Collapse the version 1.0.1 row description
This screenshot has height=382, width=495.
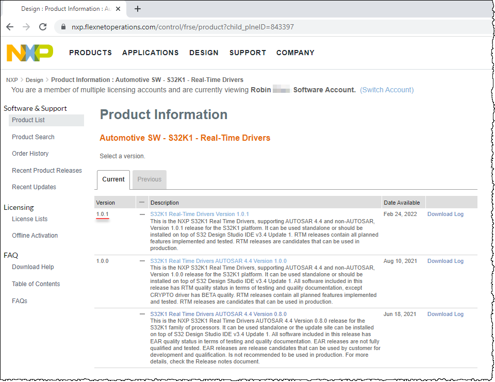[x=142, y=214]
